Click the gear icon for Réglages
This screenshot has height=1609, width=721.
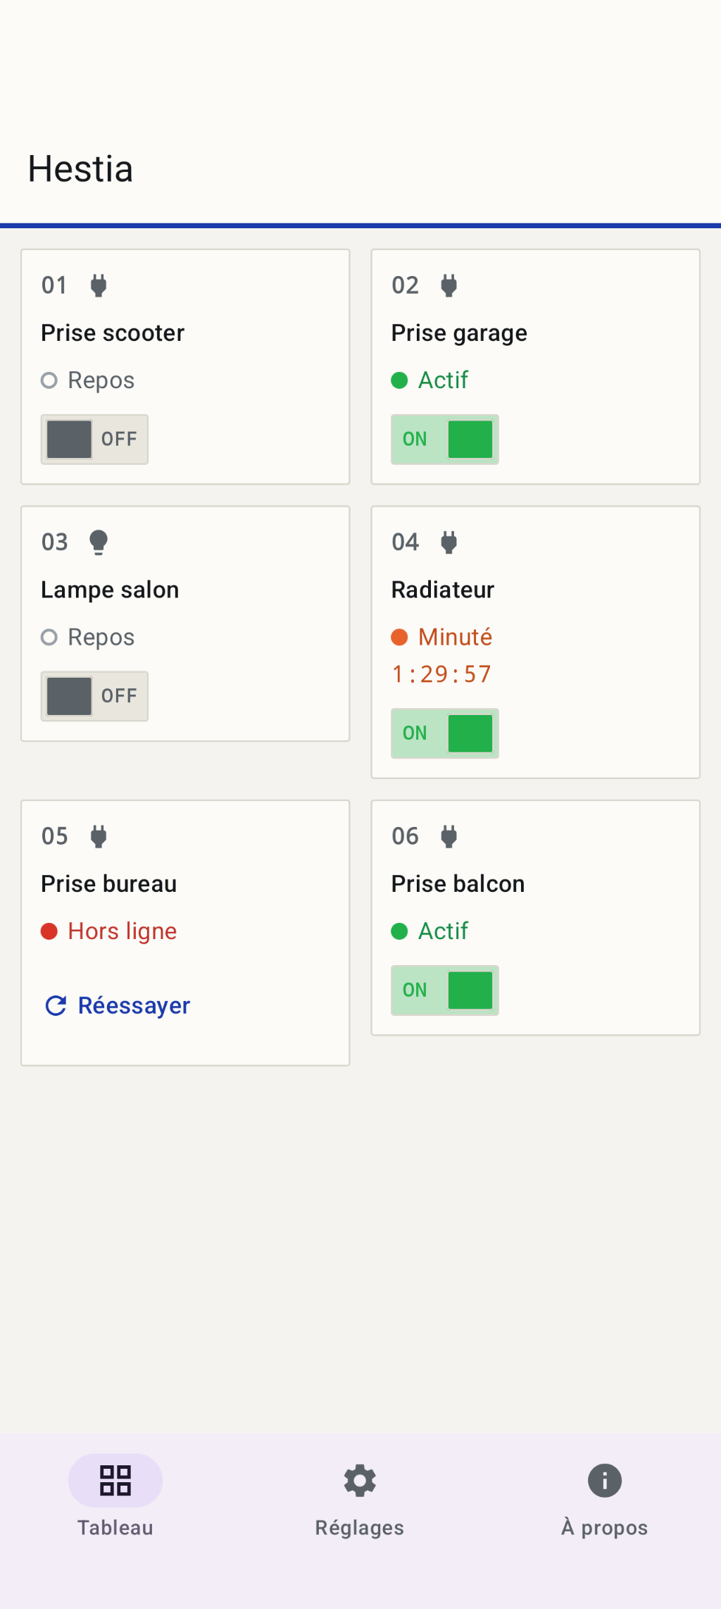[x=360, y=1480]
